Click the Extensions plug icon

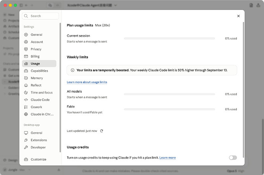[x=26, y=140]
